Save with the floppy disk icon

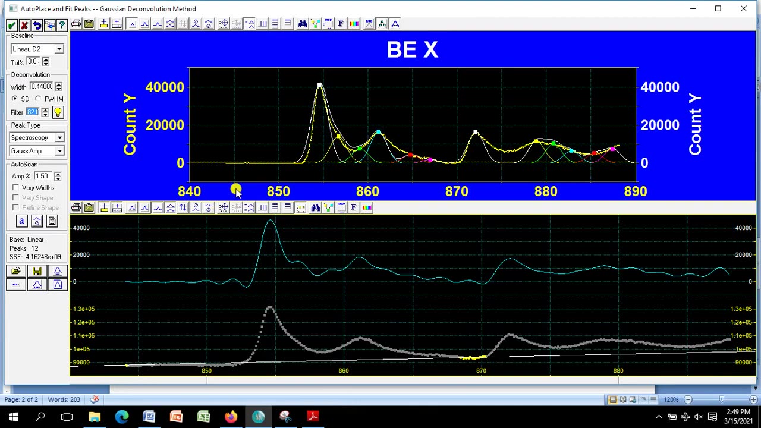pos(37,272)
